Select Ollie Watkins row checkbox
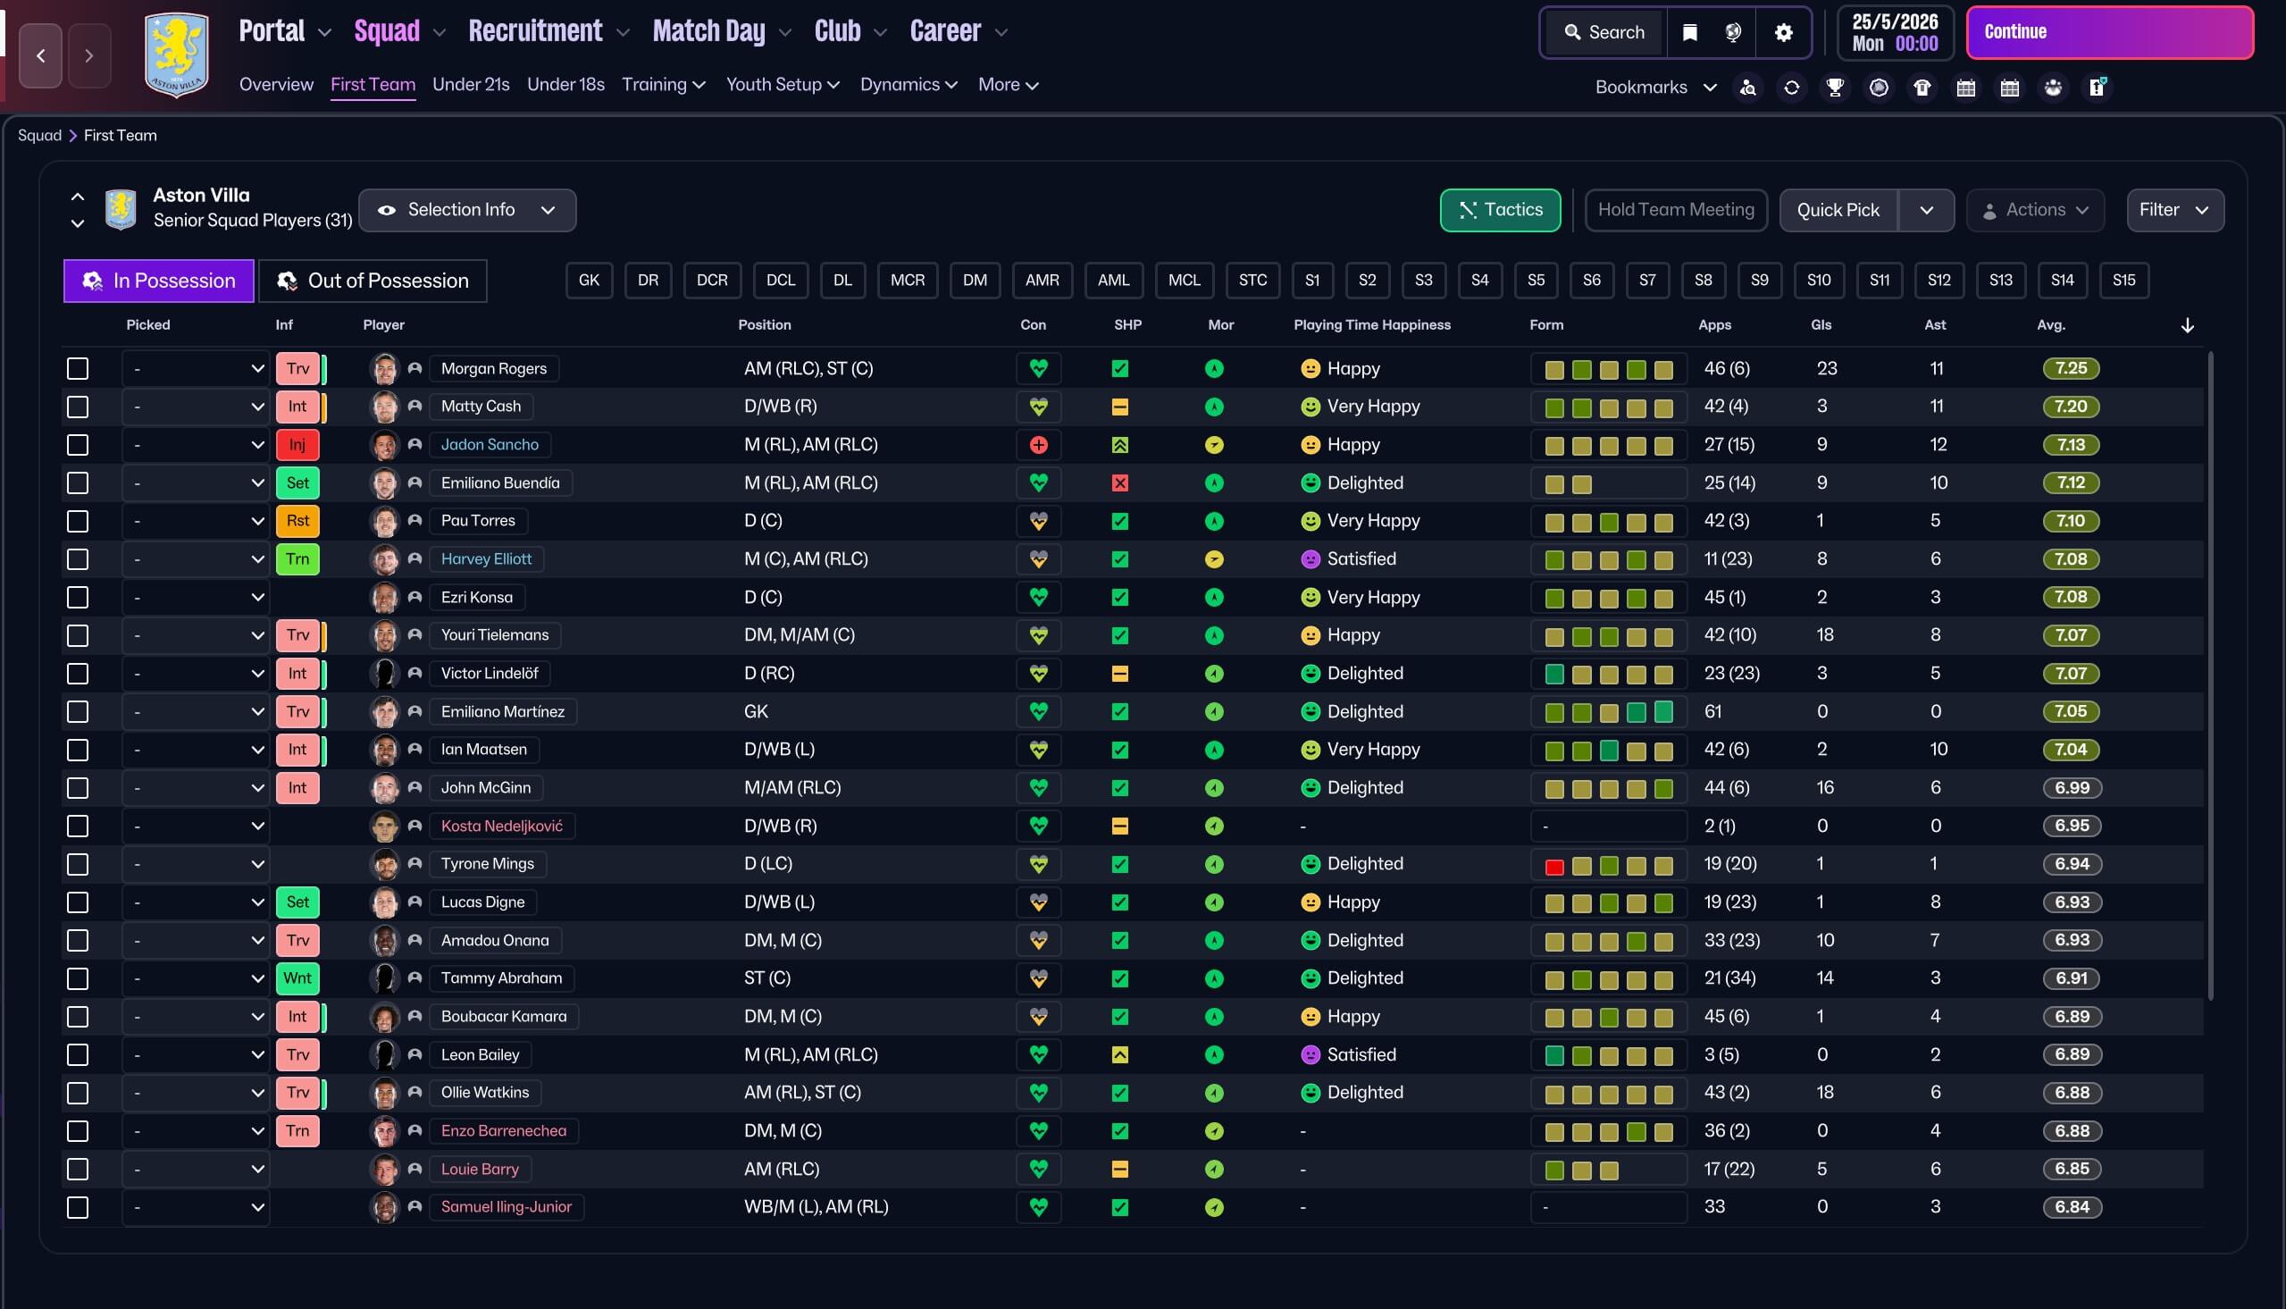2286x1309 pixels. tap(79, 1093)
